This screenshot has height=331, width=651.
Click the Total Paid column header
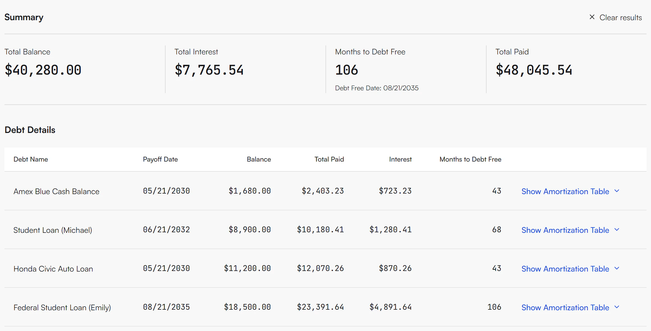tap(329, 159)
